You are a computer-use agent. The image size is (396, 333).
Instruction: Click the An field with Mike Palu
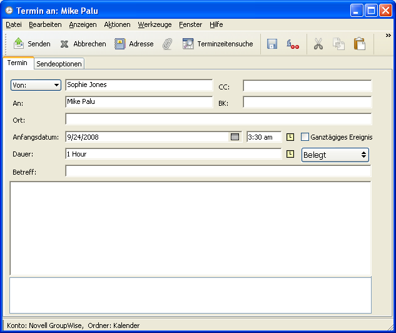point(139,102)
